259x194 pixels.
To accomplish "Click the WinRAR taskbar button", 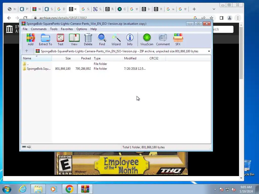I will pyautogui.click(x=85, y=189).
